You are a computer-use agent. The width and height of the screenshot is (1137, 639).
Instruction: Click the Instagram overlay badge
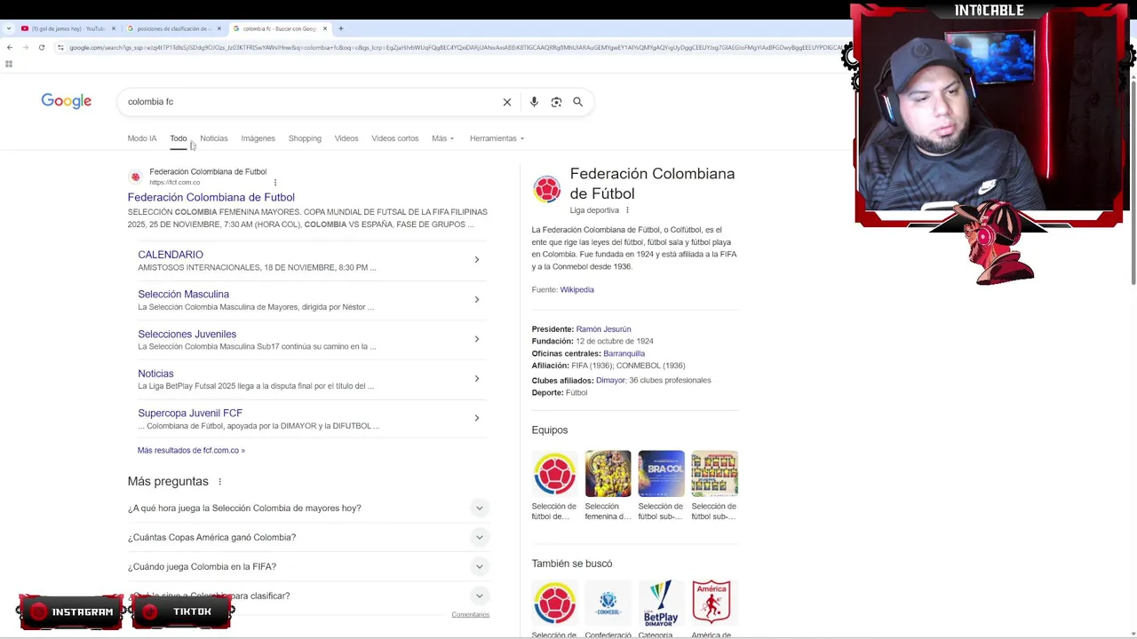pyautogui.click(x=71, y=611)
